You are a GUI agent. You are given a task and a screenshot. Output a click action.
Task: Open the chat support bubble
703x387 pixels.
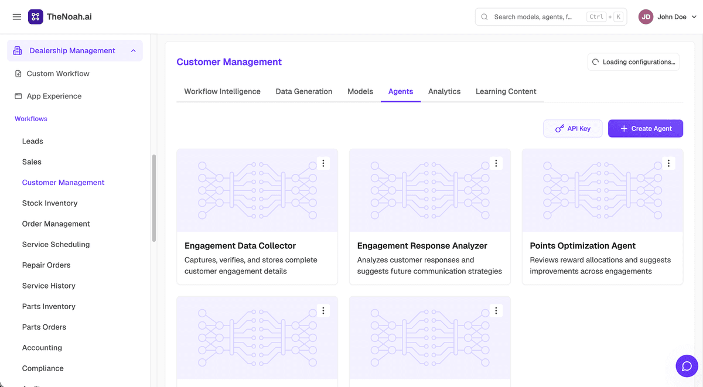687,367
